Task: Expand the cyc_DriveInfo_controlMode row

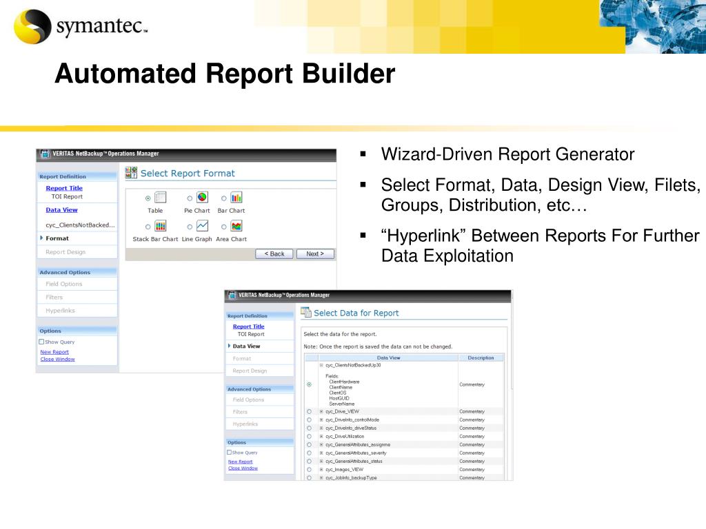Action: (x=321, y=419)
